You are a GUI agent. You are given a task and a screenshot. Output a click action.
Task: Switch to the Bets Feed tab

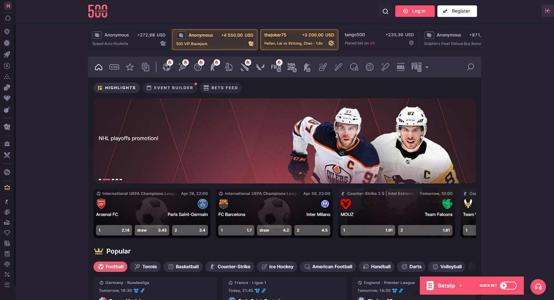221,88
